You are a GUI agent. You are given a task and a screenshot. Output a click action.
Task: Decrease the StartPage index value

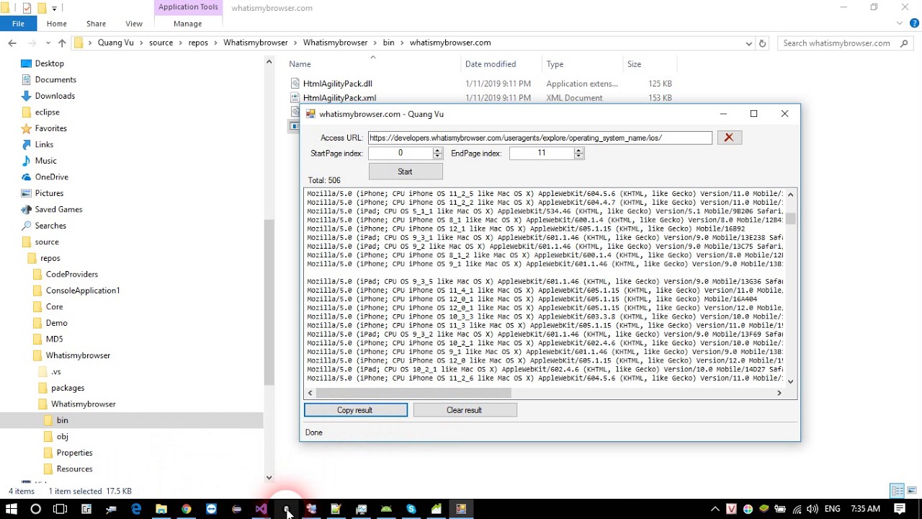[437, 156]
